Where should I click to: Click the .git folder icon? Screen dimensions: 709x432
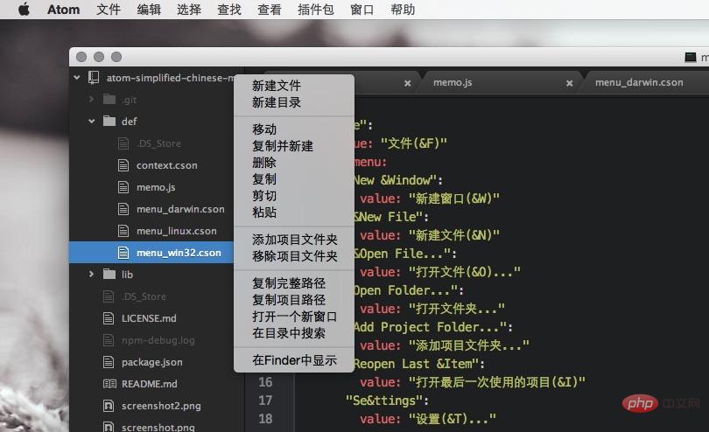[x=109, y=99]
